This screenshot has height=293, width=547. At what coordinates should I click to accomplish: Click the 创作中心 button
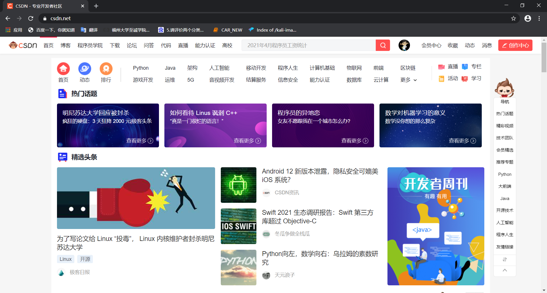point(515,45)
